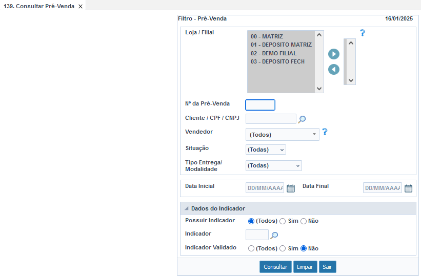The height and width of the screenshot is (276, 421).
Task: Select (Todos) for Indicador Validado
Action: tap(251, 248)
